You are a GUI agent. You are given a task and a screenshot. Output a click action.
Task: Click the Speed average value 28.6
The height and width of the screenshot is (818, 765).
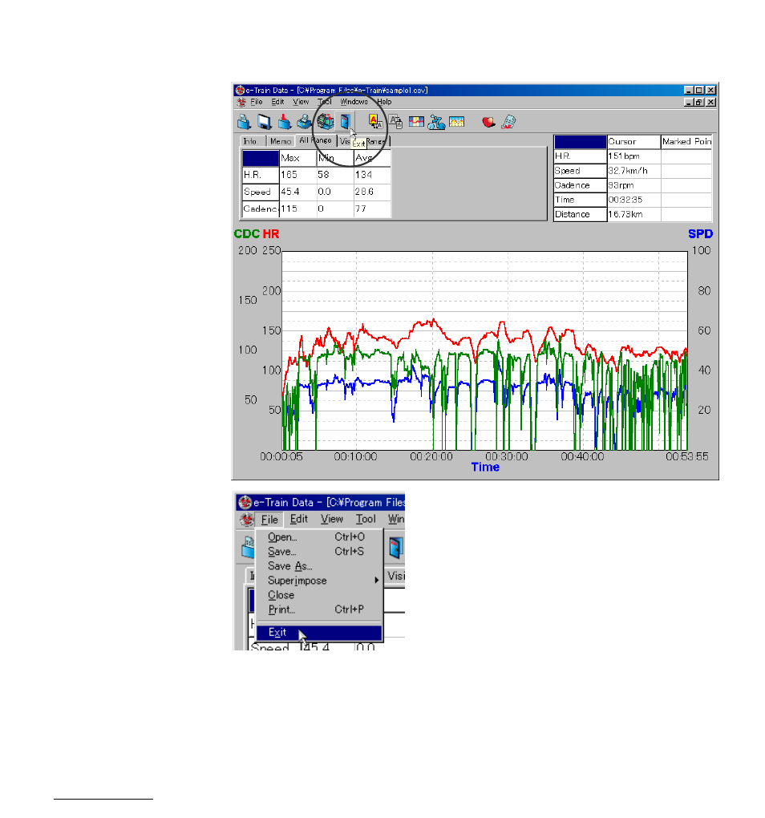pyautogui.click(x=364, y=192)
